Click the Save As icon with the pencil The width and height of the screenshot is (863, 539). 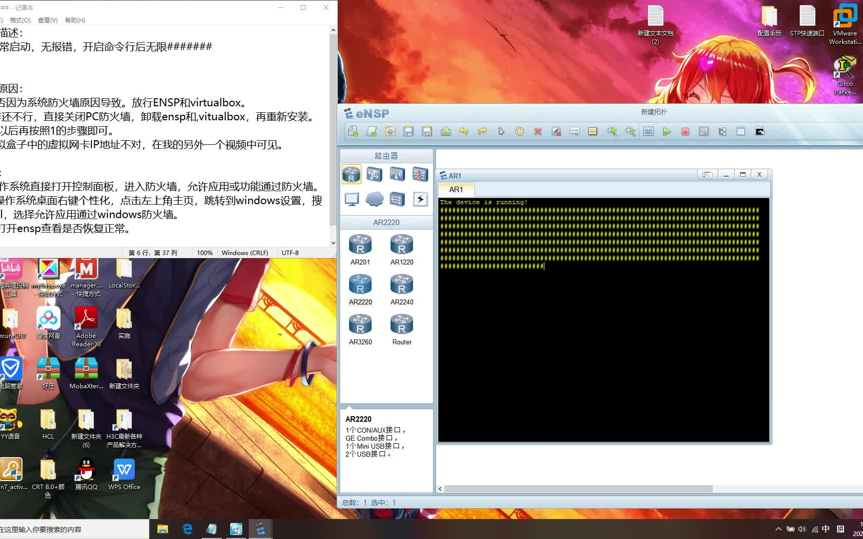pyautogui.click(x=427, y=132)
